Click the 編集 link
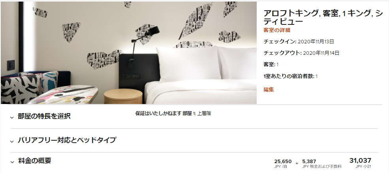 269,89
